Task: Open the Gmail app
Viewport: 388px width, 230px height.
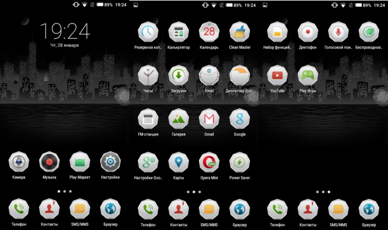Action: pyautogui.click(x=209, y=119)
